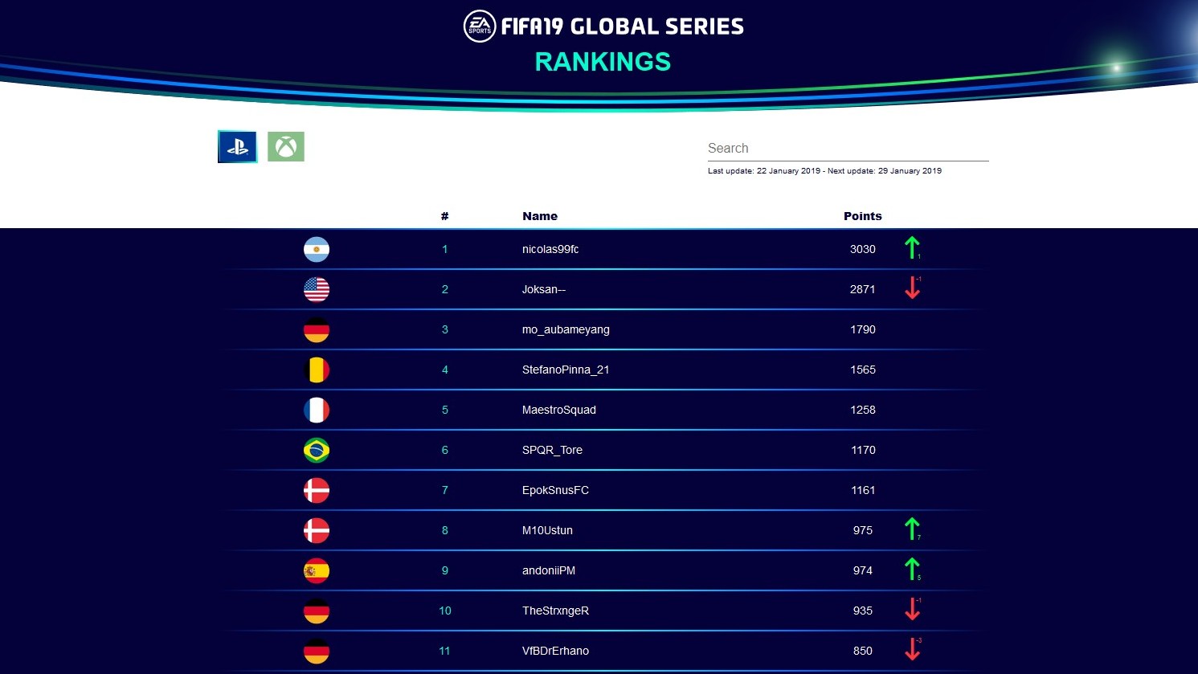Switch to Xbox platform rankings

pos(286,147)
